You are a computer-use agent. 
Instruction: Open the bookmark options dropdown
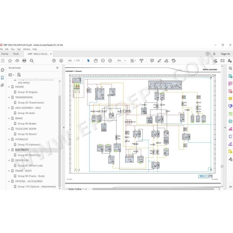11,75
